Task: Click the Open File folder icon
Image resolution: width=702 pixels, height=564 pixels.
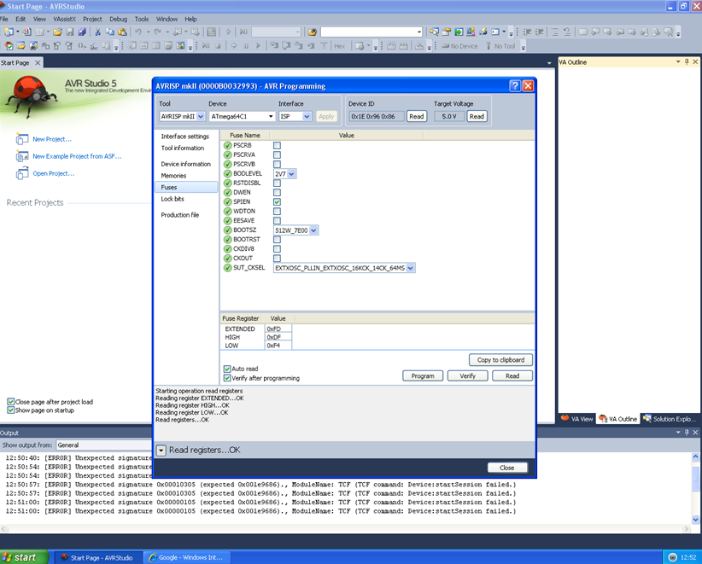Action: [57, 32]
